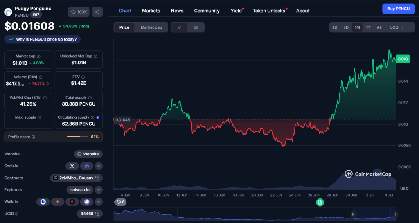Open chart more options (three dots)
Viewport: 419px width, 223px height.
tap(409, 27)
